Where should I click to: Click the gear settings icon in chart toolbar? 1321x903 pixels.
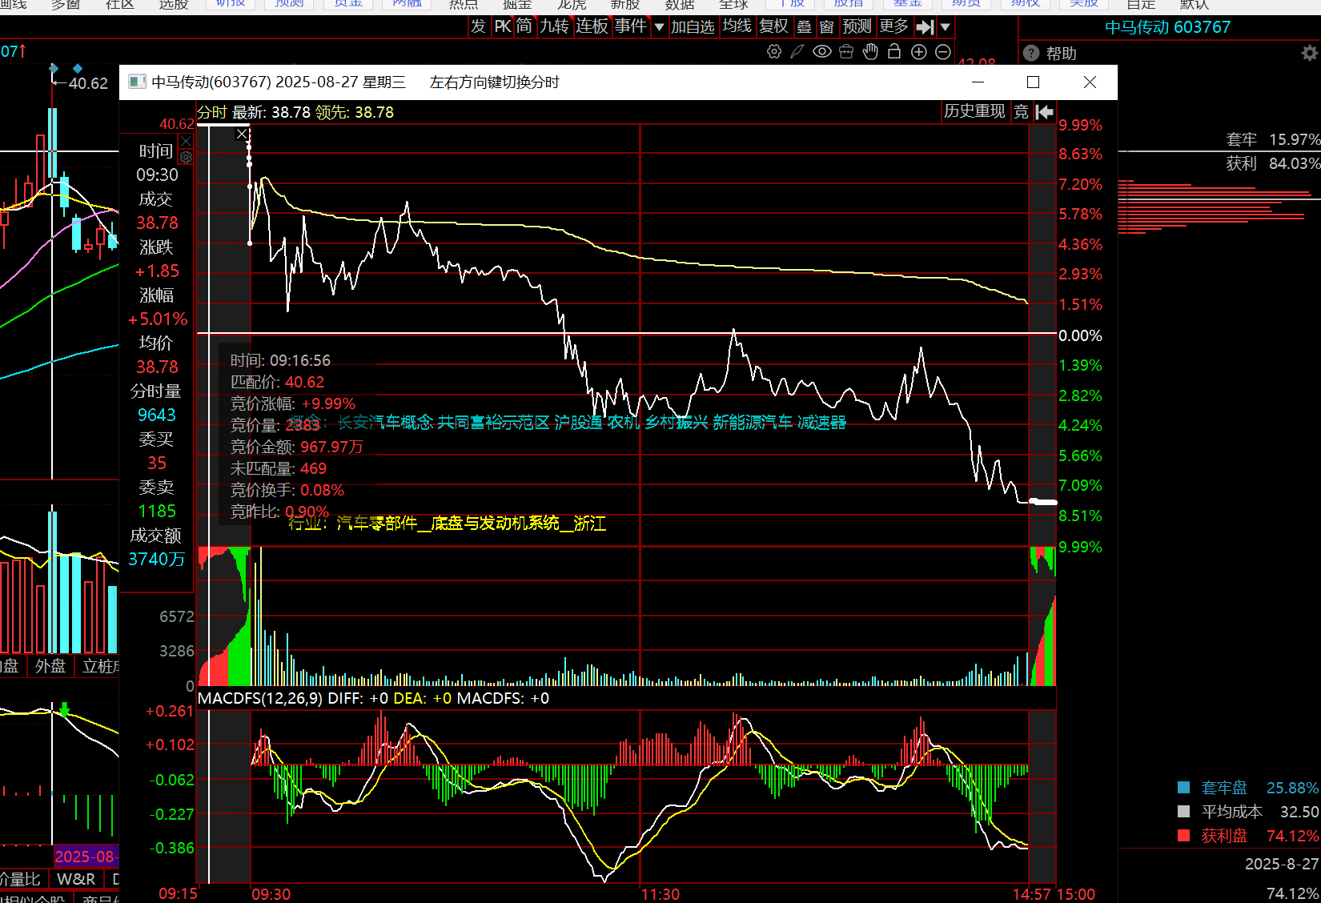pyautogui.click(x=773, y=52)
